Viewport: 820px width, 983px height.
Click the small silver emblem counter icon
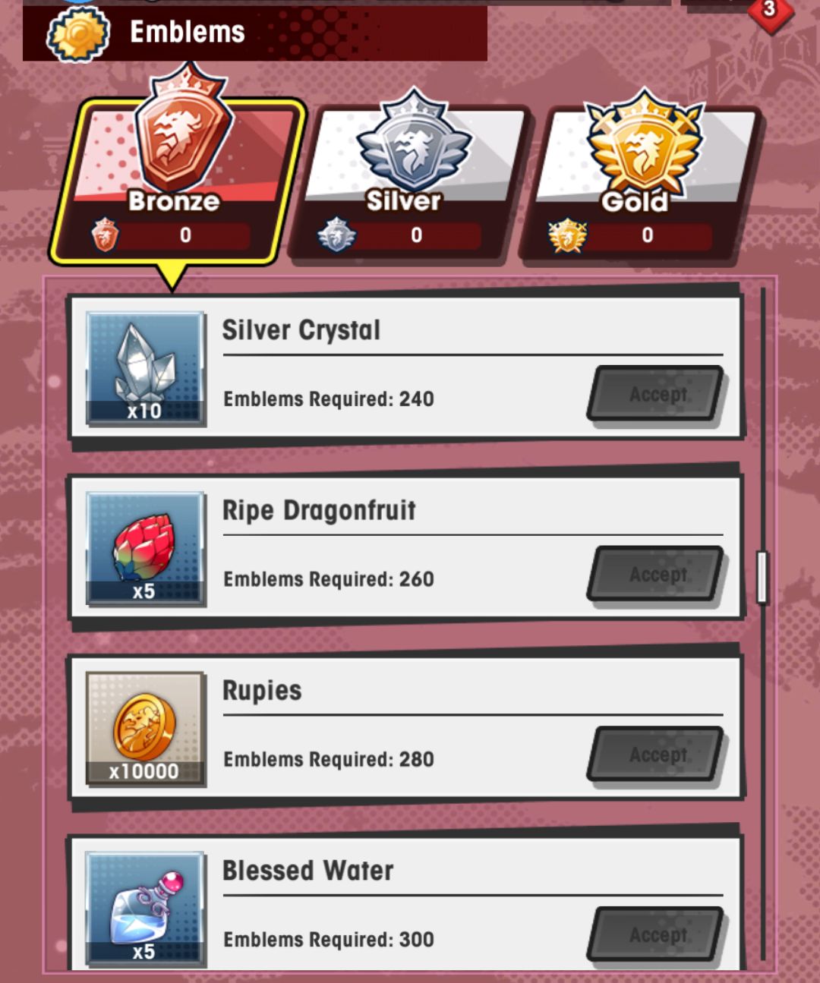pyautogui.click(x=336, y=235)
